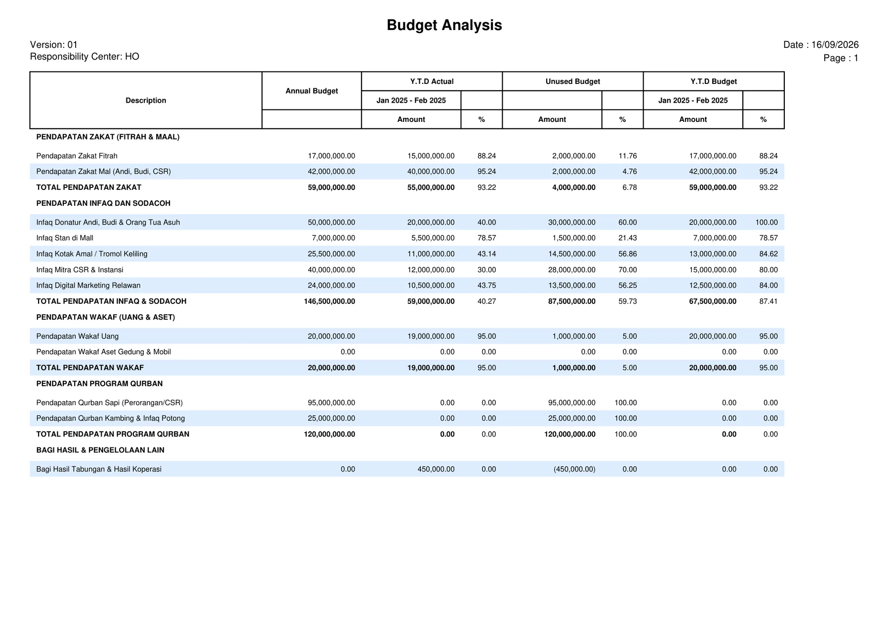Click the 87,500,000.00 unused budget total

[x=571, y=301]
